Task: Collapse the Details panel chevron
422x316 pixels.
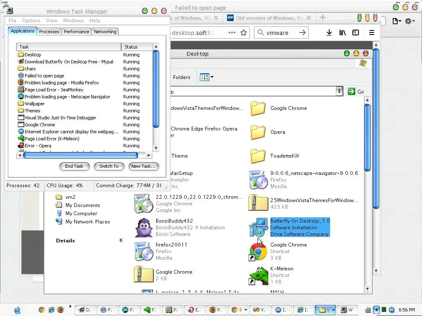Action: 121,240
